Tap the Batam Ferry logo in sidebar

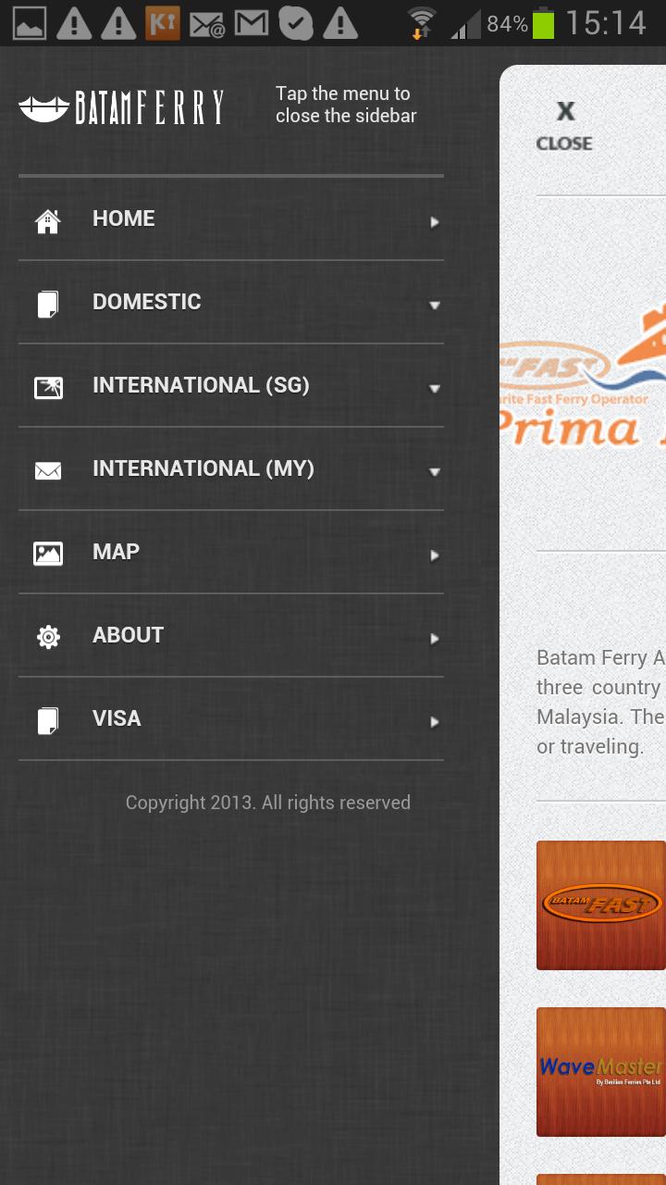[x=121, y=108]
